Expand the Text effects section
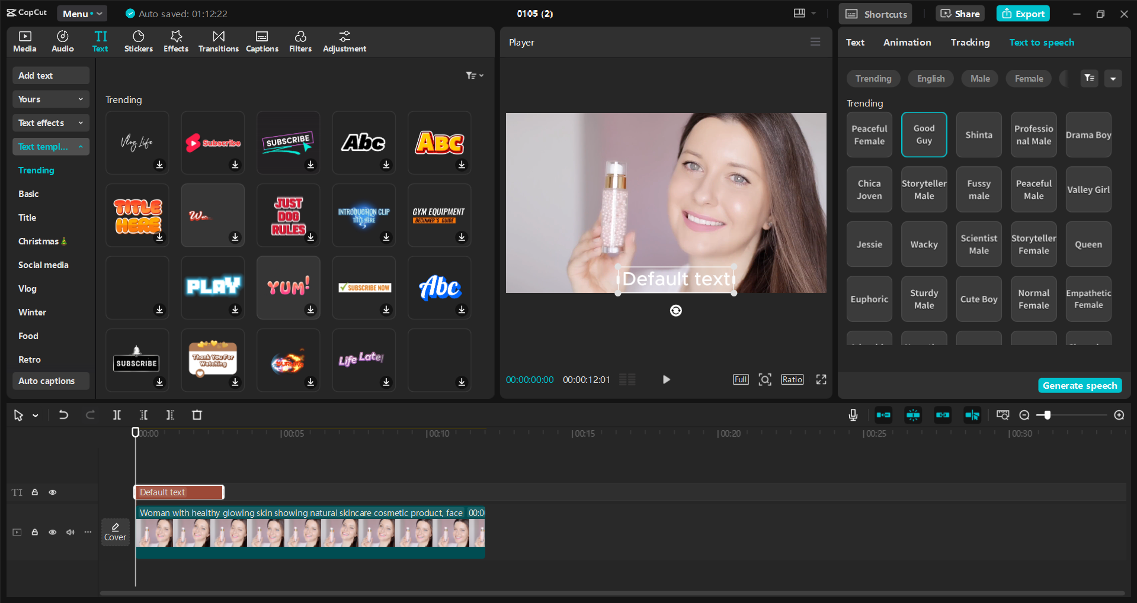 (50, 122)
